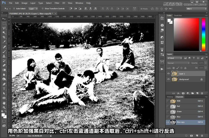
Task: Select the Healing Brush tool
Action: (x=4, y=47)
